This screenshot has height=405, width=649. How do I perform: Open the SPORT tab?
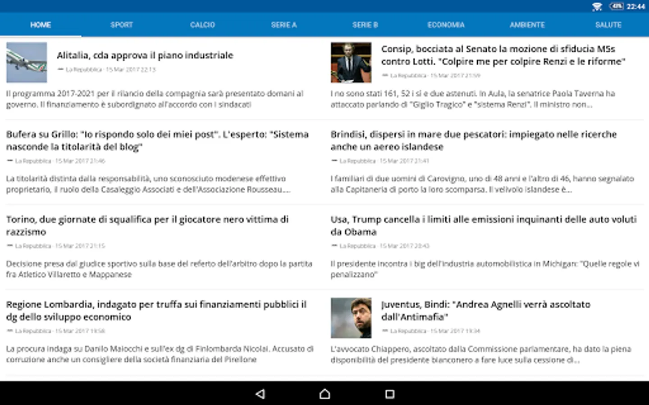pyautogui.click(x=122, y=25)
